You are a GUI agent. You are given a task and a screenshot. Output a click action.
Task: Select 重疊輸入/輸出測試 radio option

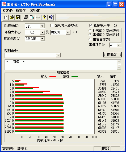tap(90, 35)
